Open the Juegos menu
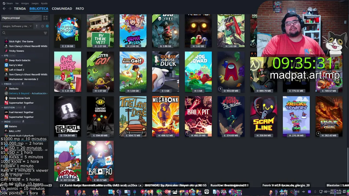Screen dimensions: 349x196 coord(35,3)
